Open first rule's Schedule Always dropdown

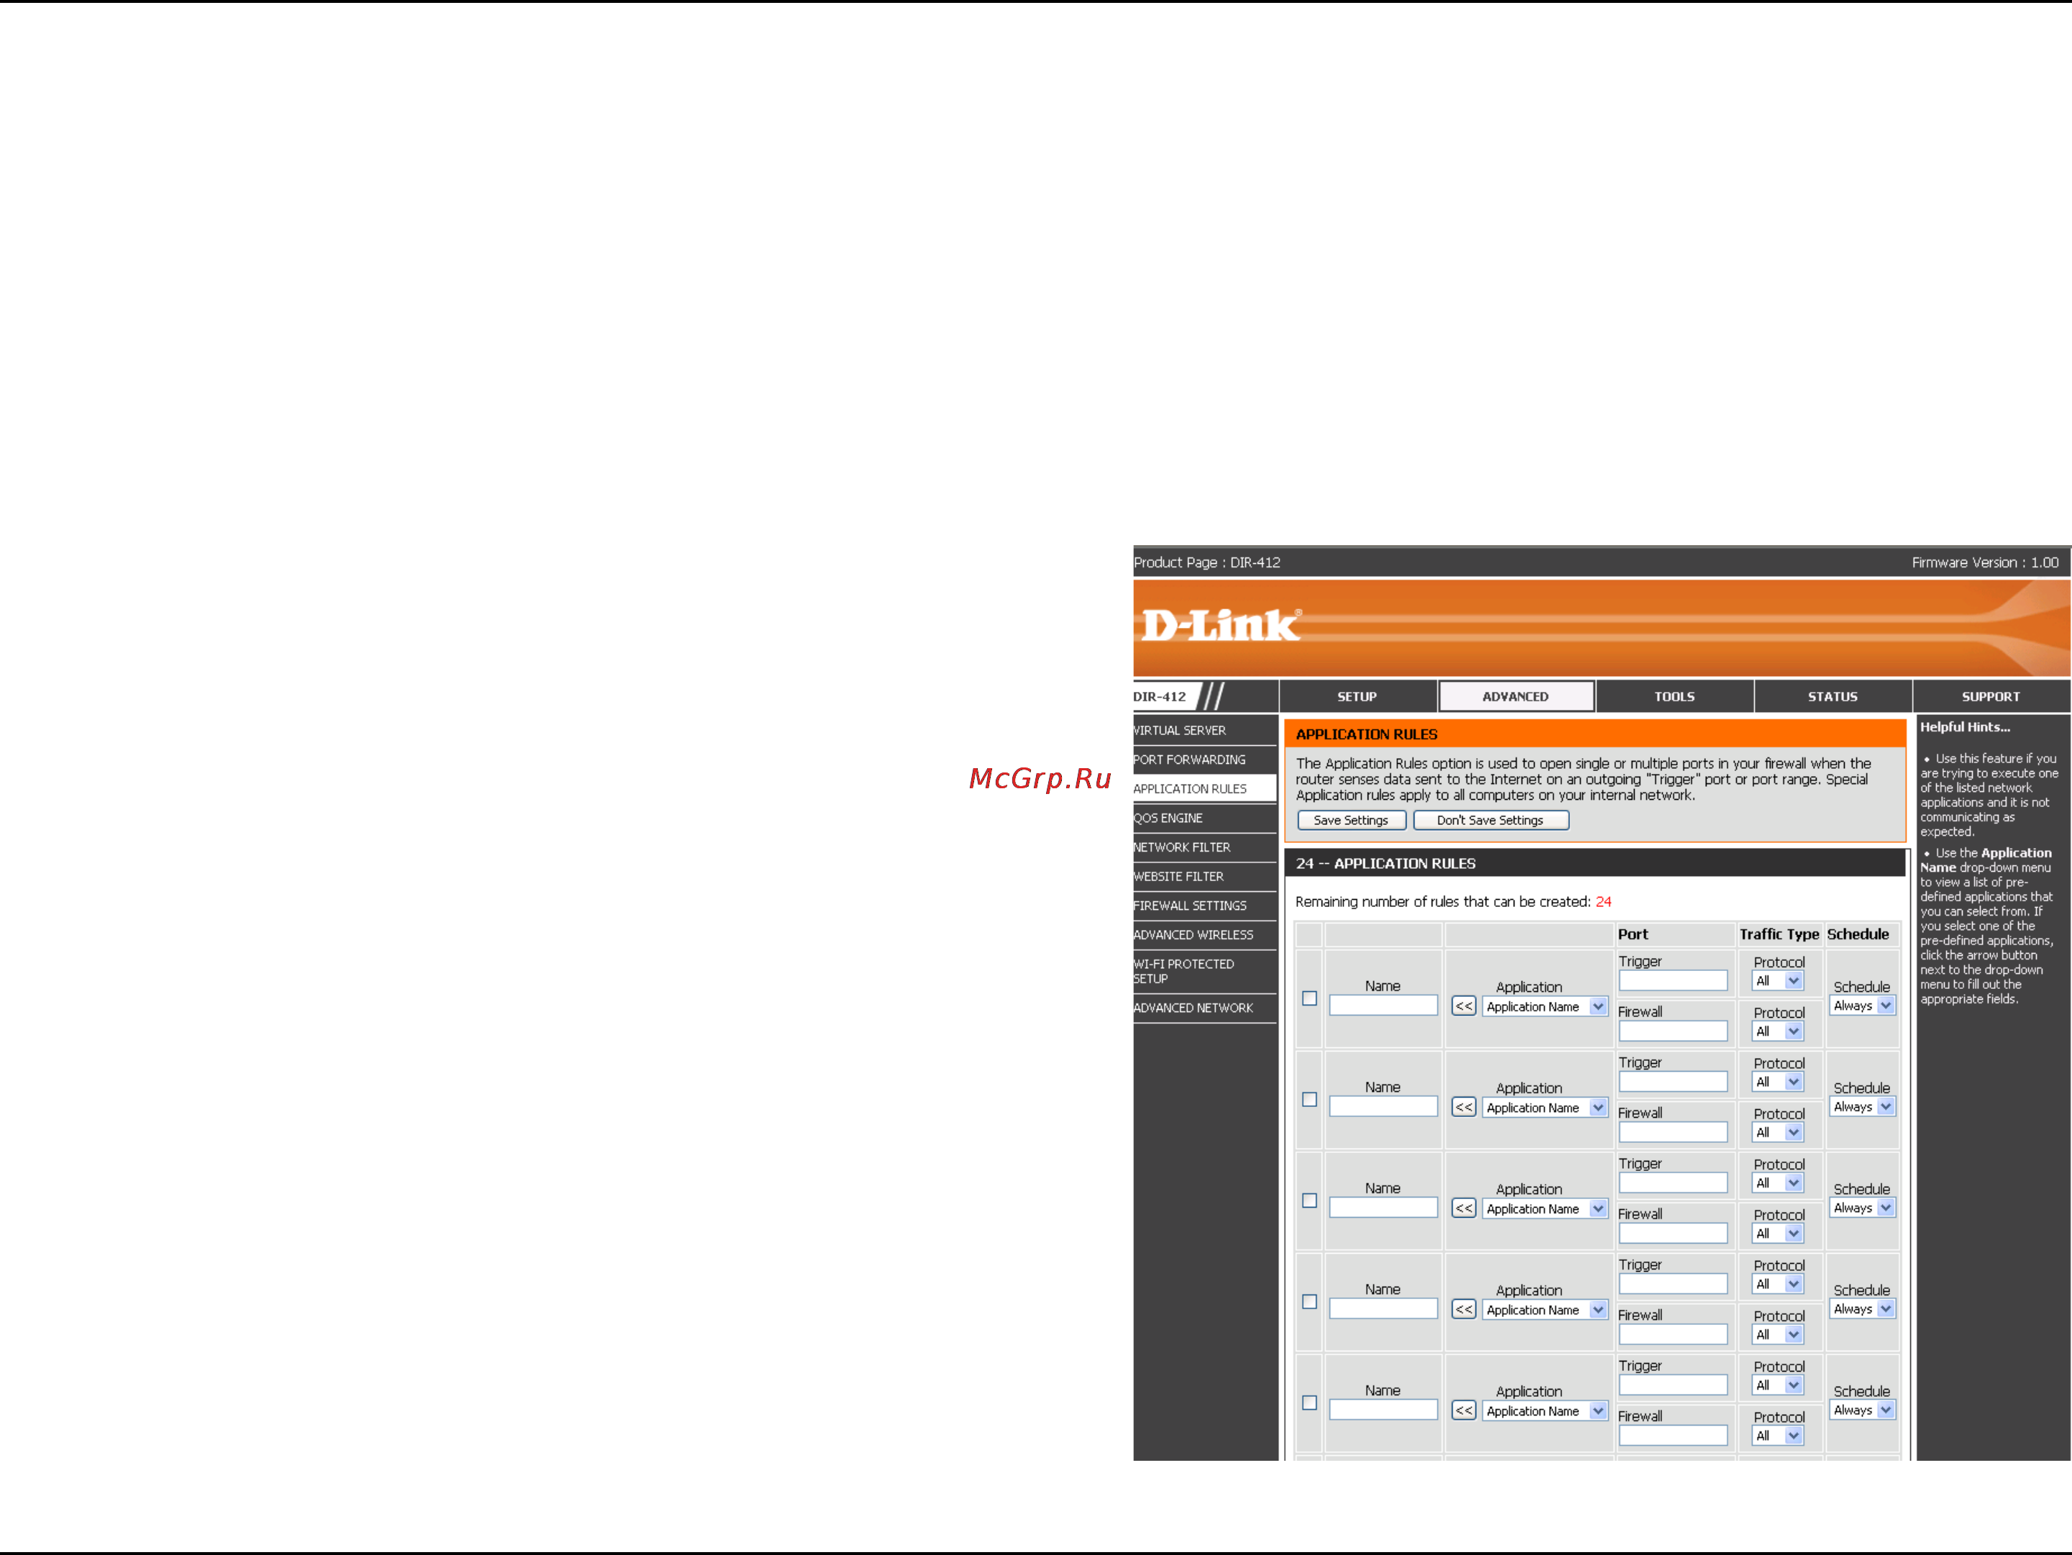pyautogui.click(x=1863, y=1005)
